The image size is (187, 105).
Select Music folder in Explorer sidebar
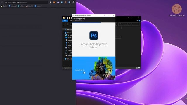pyautogui.click(x=68, y=45)
